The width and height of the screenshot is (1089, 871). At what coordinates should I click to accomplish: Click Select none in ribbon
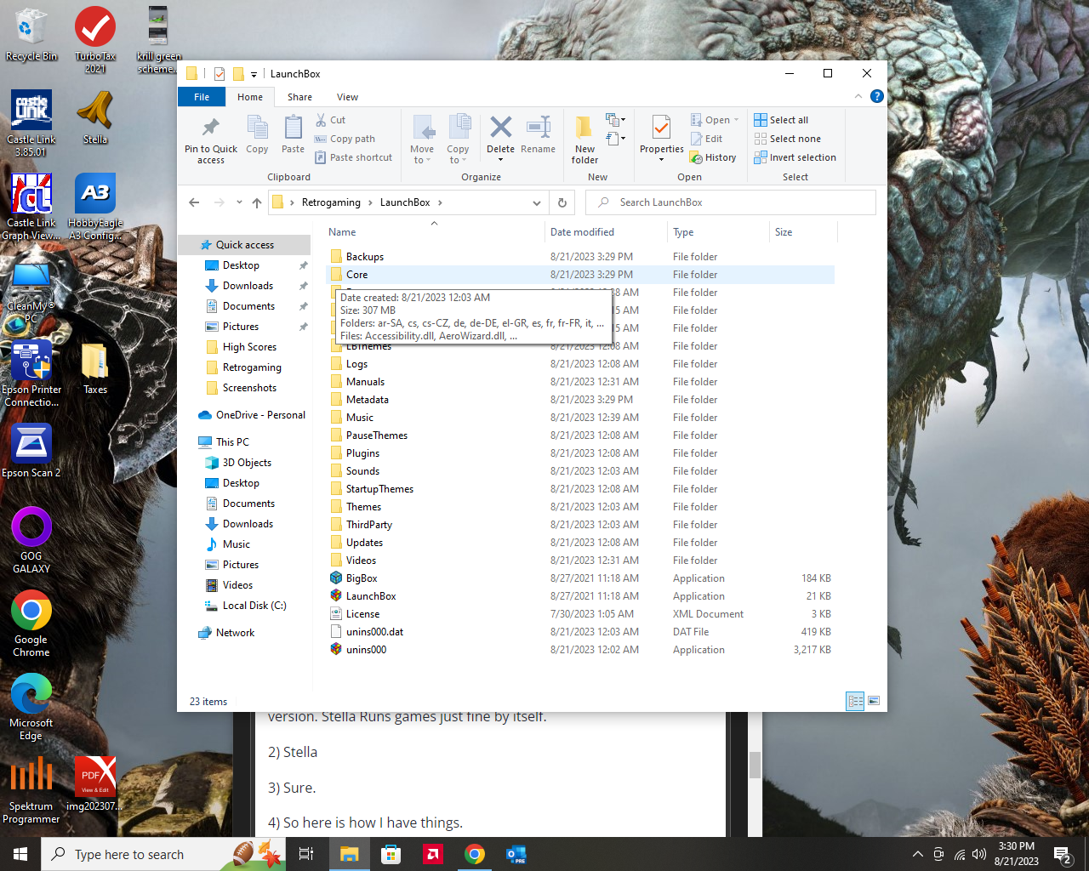point(787,139)
